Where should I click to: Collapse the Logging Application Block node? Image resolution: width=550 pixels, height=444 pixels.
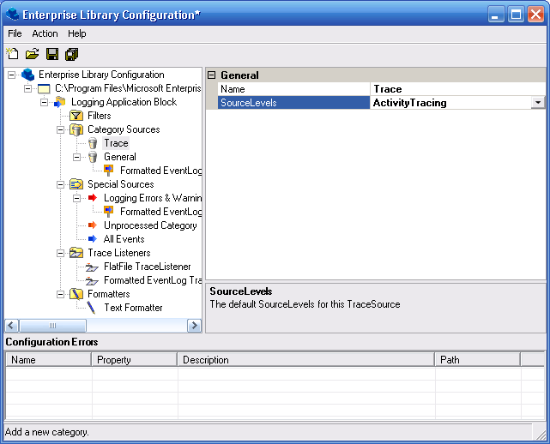click(45, 102)
